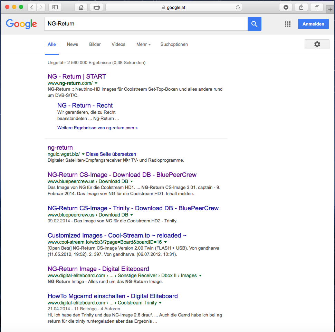Click the Anmelden sign-in button
The height and width of the screenshot is (332, 335).
tap(313, 24)
